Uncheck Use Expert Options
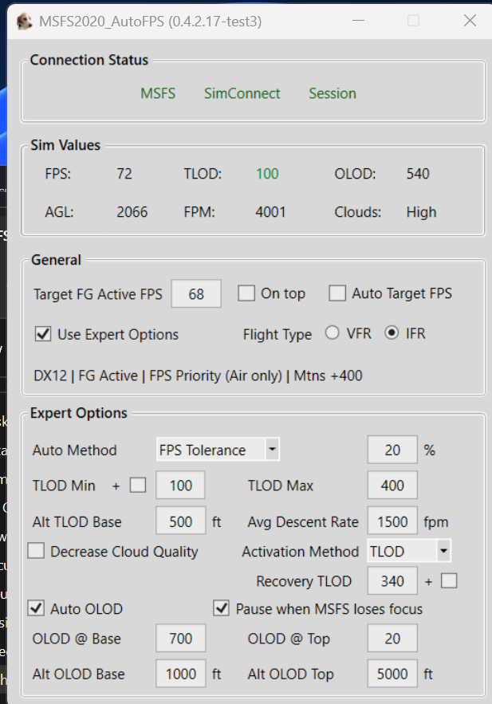The height and width of the screenshot is (704, 492). pos(43,334)
